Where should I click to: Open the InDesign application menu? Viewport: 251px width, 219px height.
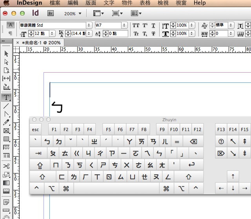[x=29, y=3]
